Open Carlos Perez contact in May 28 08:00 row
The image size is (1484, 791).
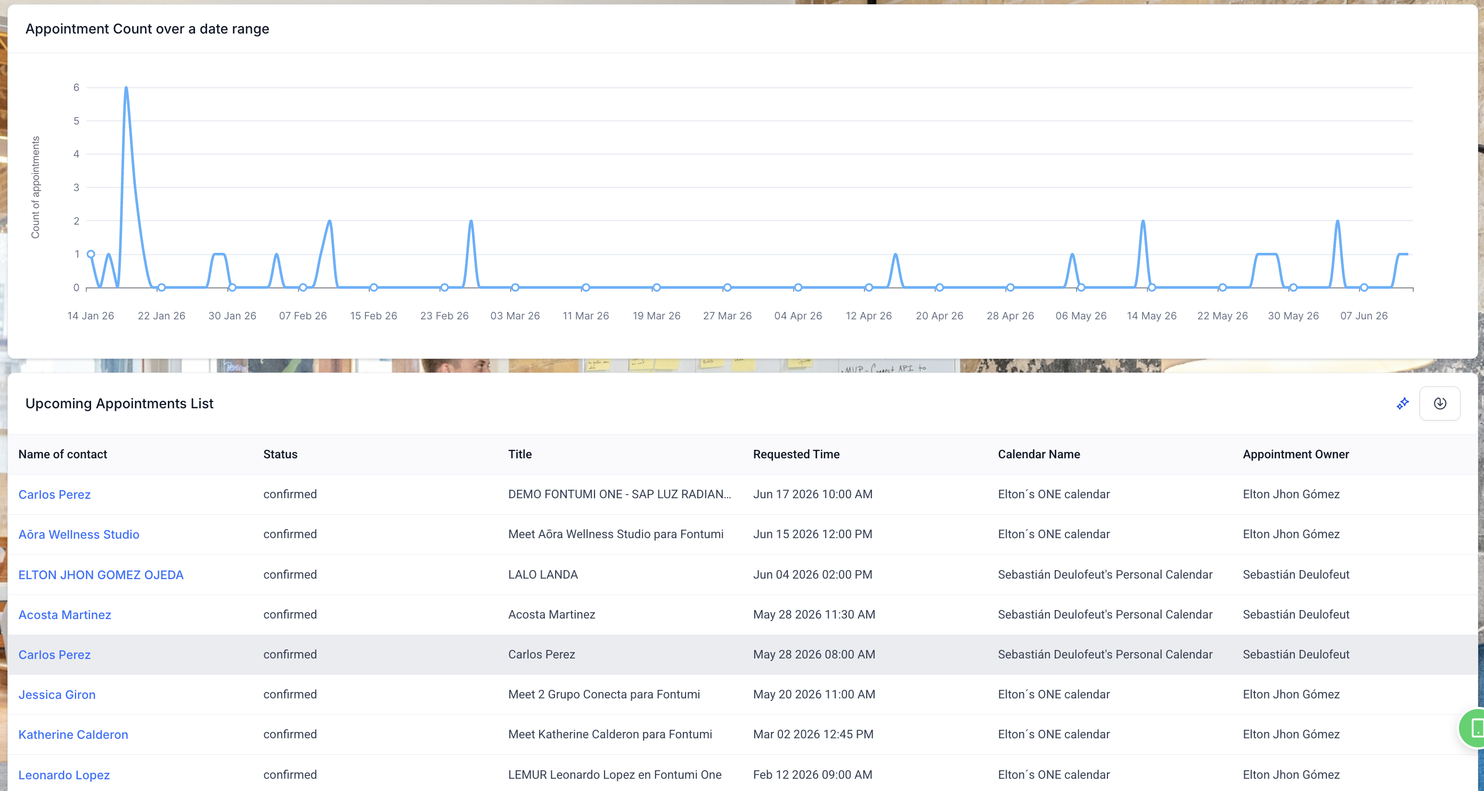55,655
